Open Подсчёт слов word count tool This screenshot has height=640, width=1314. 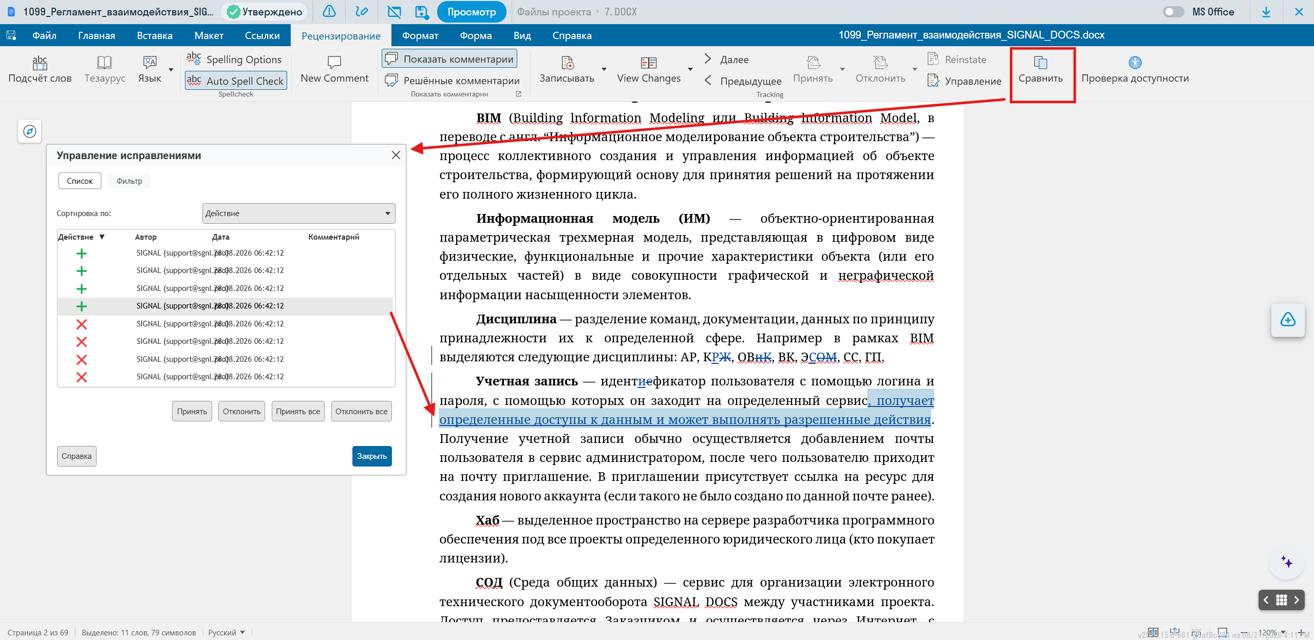40,69
